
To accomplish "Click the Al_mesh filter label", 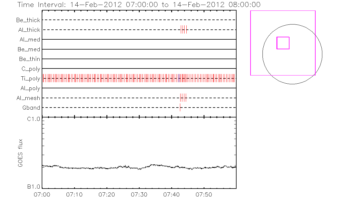I will 28,98.
